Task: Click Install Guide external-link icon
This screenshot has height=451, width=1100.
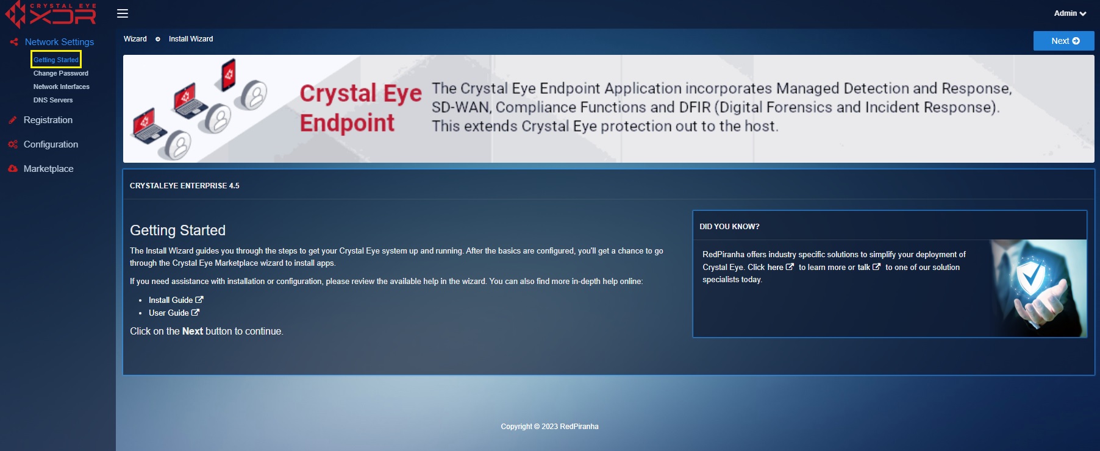Action: 199,300
